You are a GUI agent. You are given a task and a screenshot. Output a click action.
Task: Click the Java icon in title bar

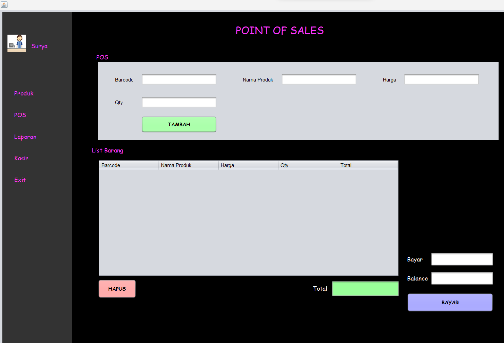4,4
